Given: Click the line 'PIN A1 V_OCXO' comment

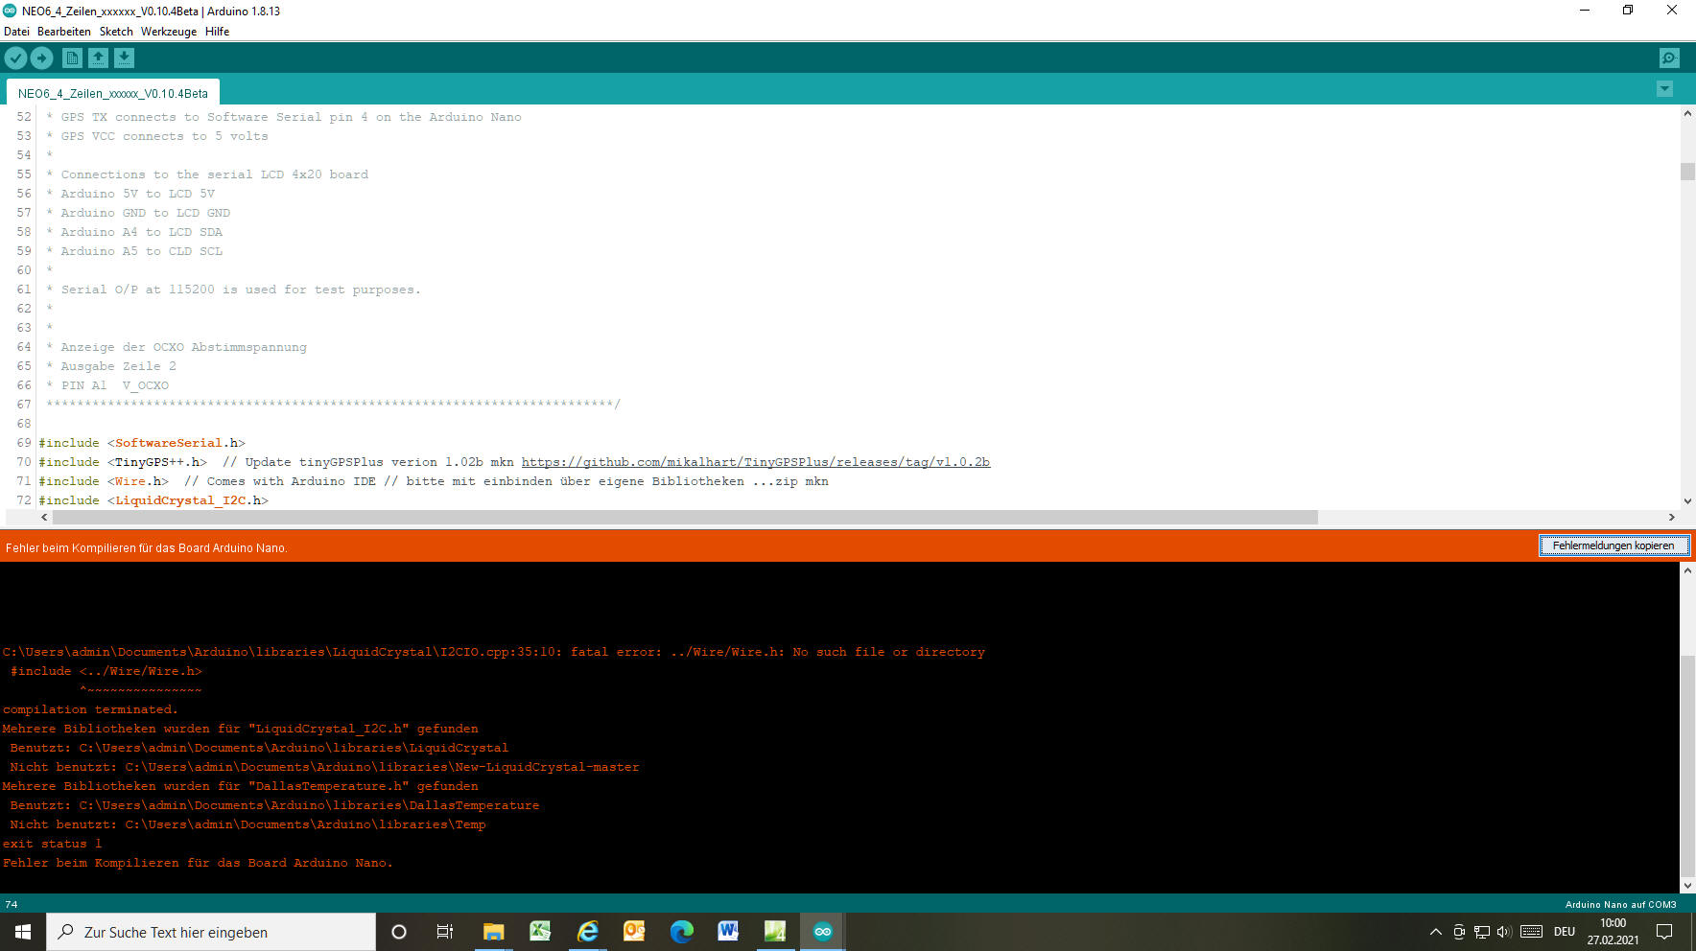Looking at the screenshot, I should 107,385.
